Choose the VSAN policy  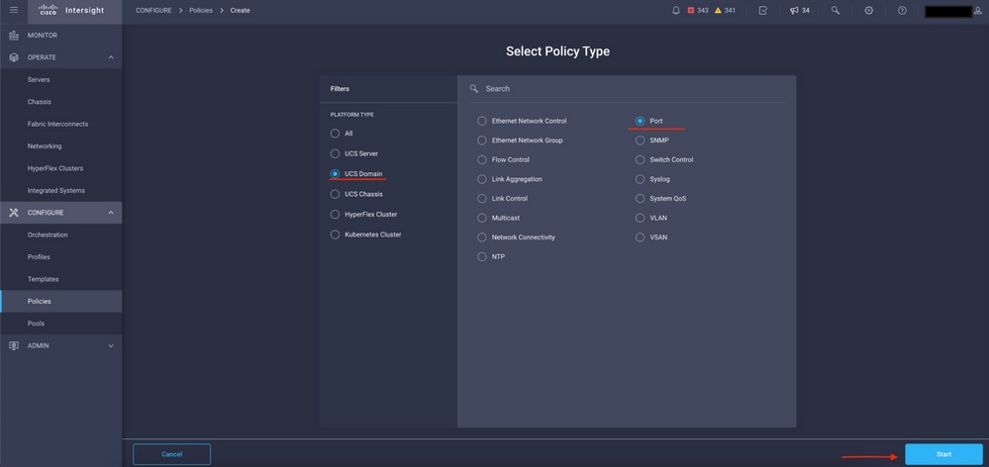pyautogui.click(x=641, y=237)
